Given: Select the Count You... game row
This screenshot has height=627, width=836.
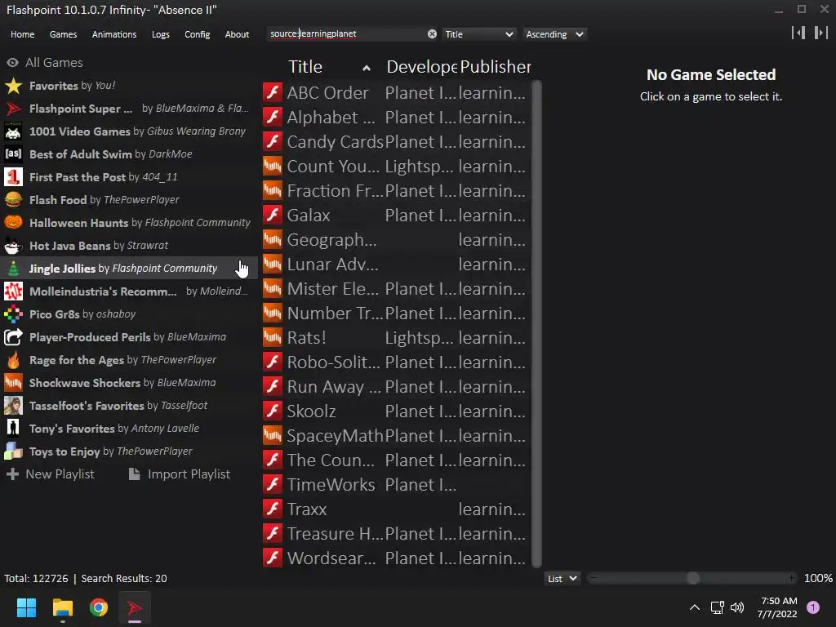Looking at the screenshot, I should click(396, 167).
